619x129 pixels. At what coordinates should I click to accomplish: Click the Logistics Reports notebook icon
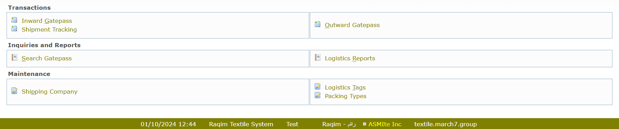click(317, 57)
